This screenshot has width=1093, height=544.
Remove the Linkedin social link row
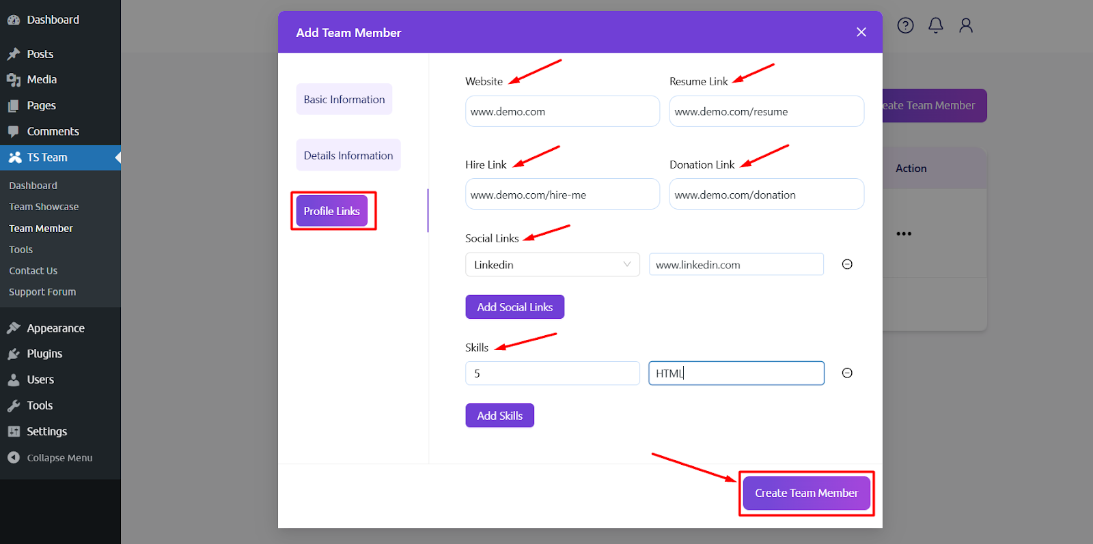[847, 264]
